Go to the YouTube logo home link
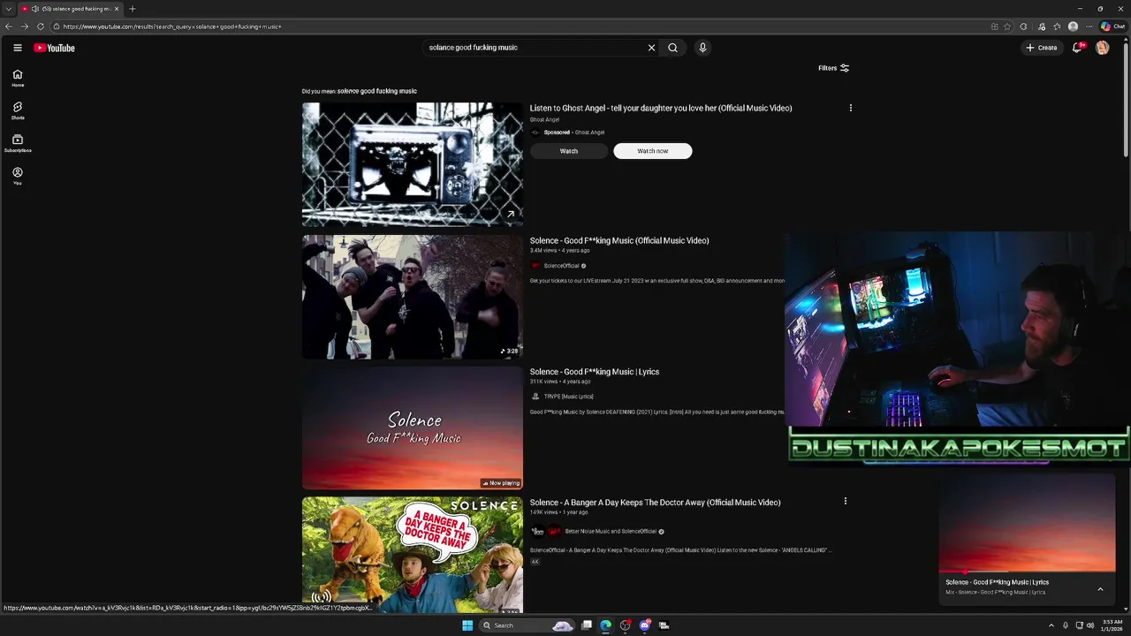The image size is (1131, 636). point(55,48)
